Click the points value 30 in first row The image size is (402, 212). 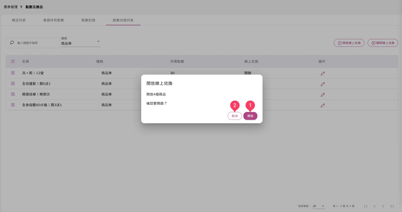173,73
